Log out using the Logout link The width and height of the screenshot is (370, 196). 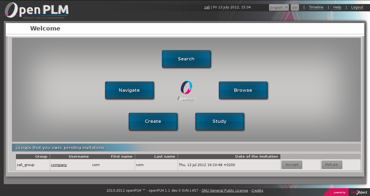357,7
